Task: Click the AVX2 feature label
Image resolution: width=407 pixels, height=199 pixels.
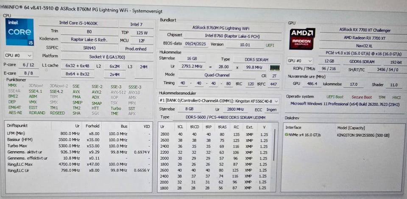Action: [96, 92]
